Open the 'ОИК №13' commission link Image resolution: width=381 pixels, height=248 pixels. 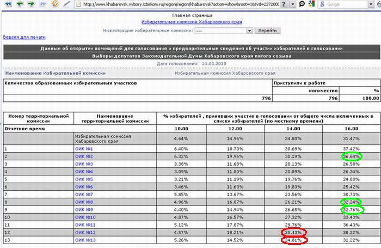click(85, 239)
